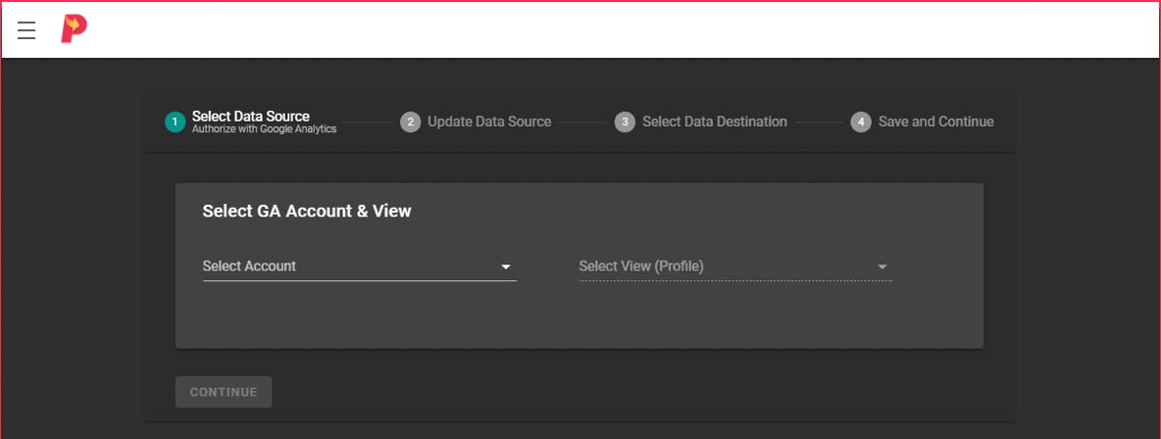Open the Select View (Profile) dropdown

click(x=726, y=267)
